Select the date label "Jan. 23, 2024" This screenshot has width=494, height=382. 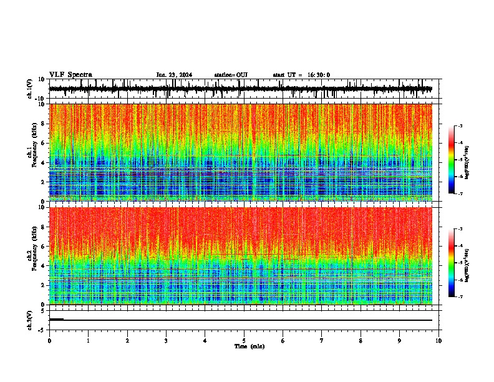[x=174, y=75]
